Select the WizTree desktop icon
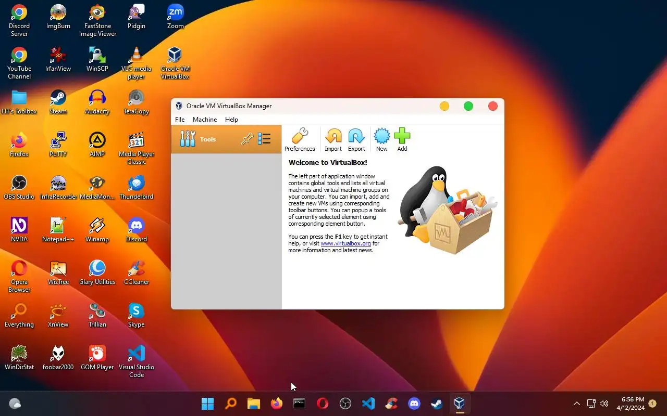The width and height of the screenshot is (667, 416). pos(58,272)
